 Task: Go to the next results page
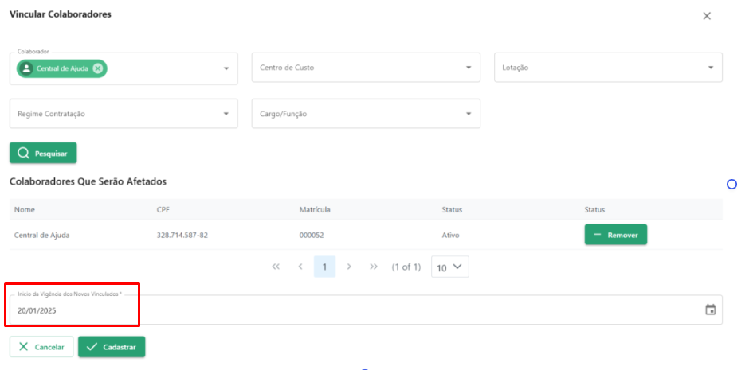coord(349,267)
